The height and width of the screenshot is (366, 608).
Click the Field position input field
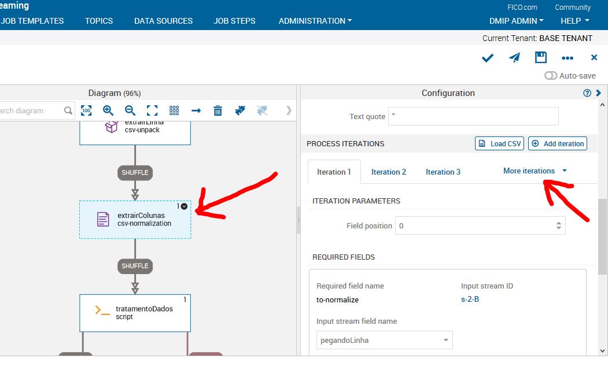[474, 225]
